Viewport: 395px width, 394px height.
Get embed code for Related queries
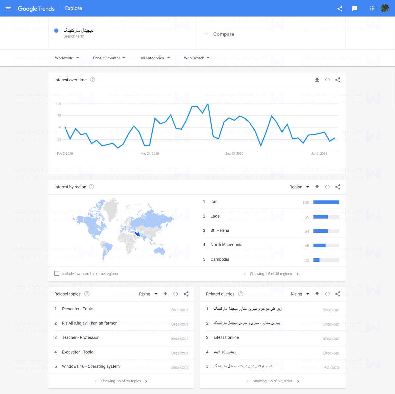click(x=327, y=294)
